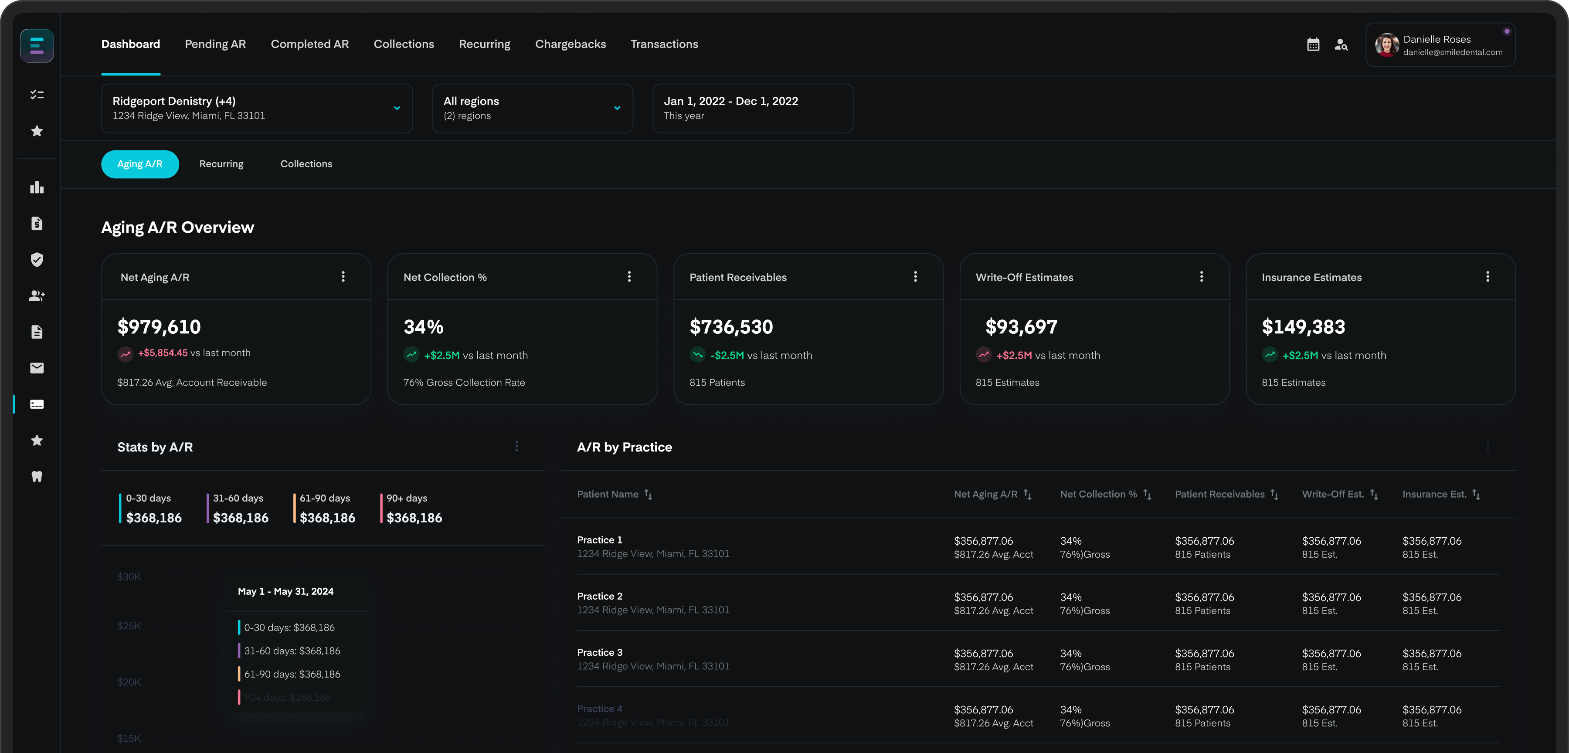The width and height of the screenshot is (1569, 753).
Task: Sort table by Net Collection %
Action: tap(1147, 495)
